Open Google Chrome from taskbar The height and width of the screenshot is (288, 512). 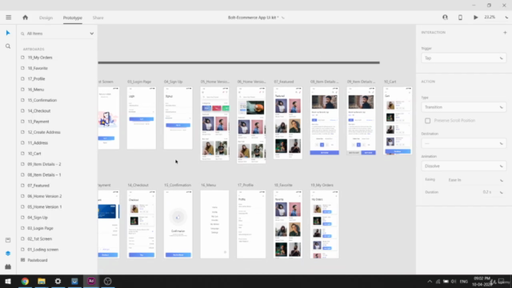[x=25, y=281]
